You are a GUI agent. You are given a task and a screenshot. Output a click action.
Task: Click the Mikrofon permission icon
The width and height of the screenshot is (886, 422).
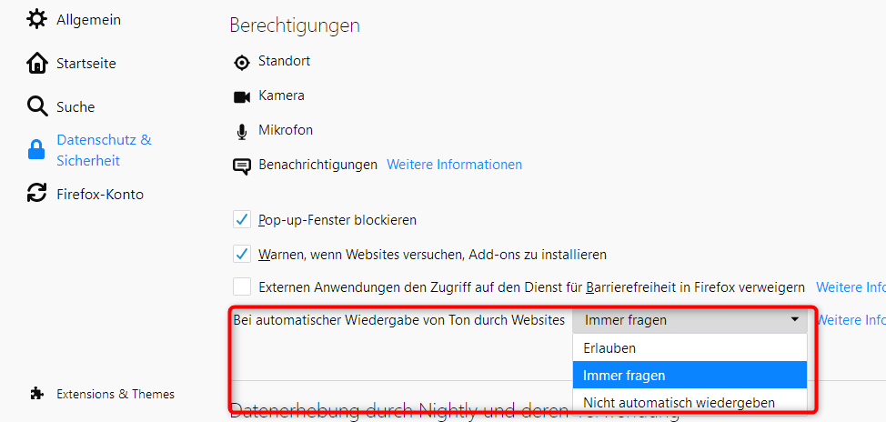click(242, 131)
